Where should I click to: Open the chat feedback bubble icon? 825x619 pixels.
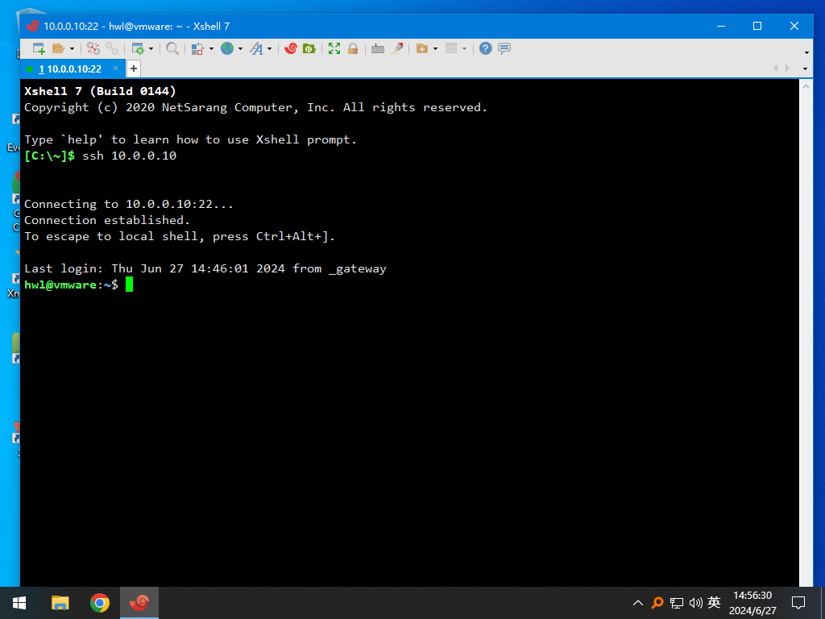pos(504,48)
